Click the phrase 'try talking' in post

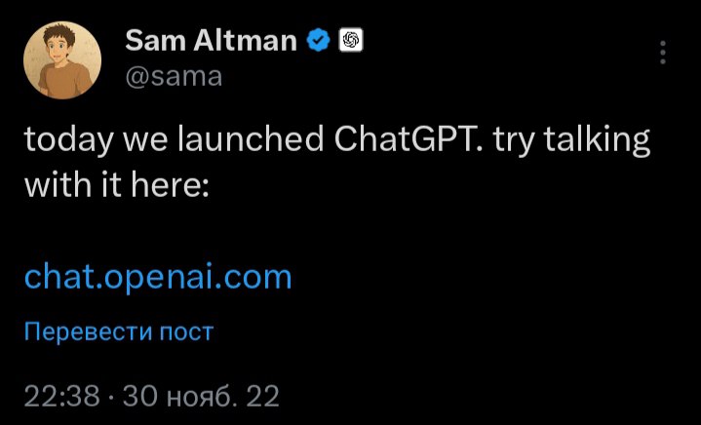570,140
